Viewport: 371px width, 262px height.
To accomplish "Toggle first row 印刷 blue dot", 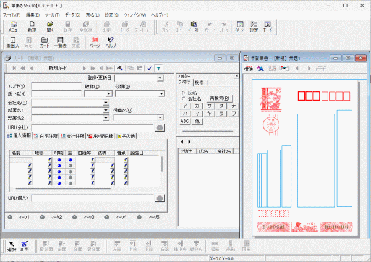I will pyautogui.click(x=59, y=160).
